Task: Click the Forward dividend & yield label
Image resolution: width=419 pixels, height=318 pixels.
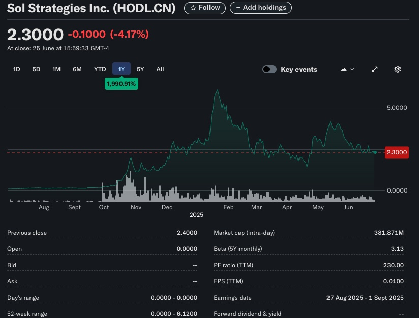Action: coord(248,314)
